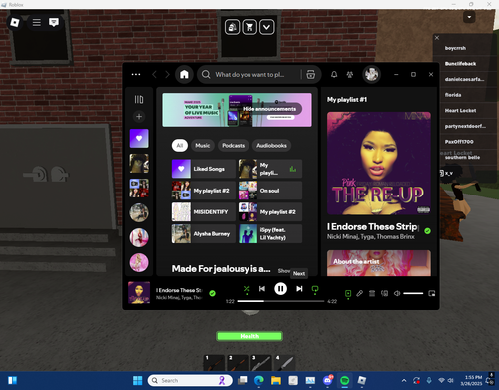Toggle saved checkmark beside Now Playing song title

(428, 231)
